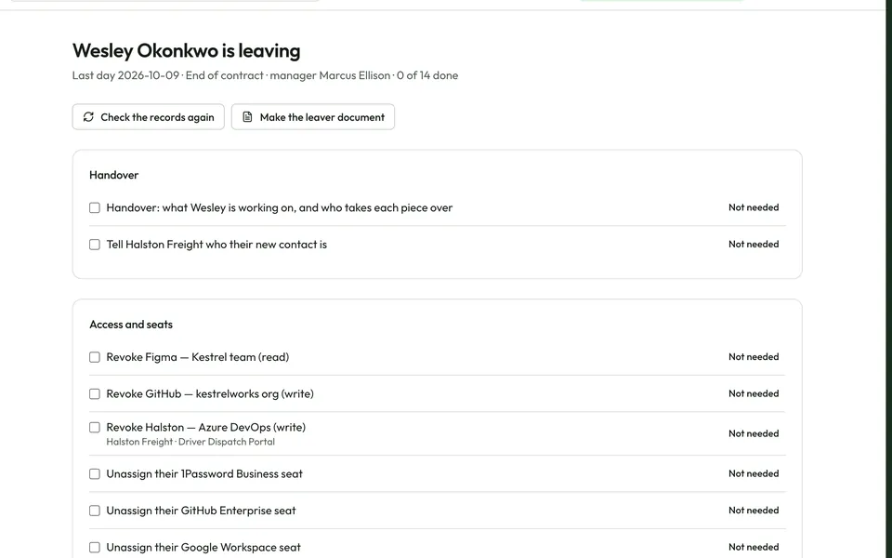Mark Google Workspace seat as Not needed

pos(754,547)
